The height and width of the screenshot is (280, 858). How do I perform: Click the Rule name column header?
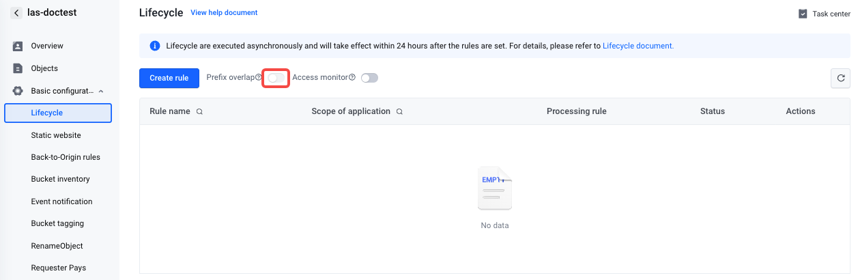[x=170, y=111]
